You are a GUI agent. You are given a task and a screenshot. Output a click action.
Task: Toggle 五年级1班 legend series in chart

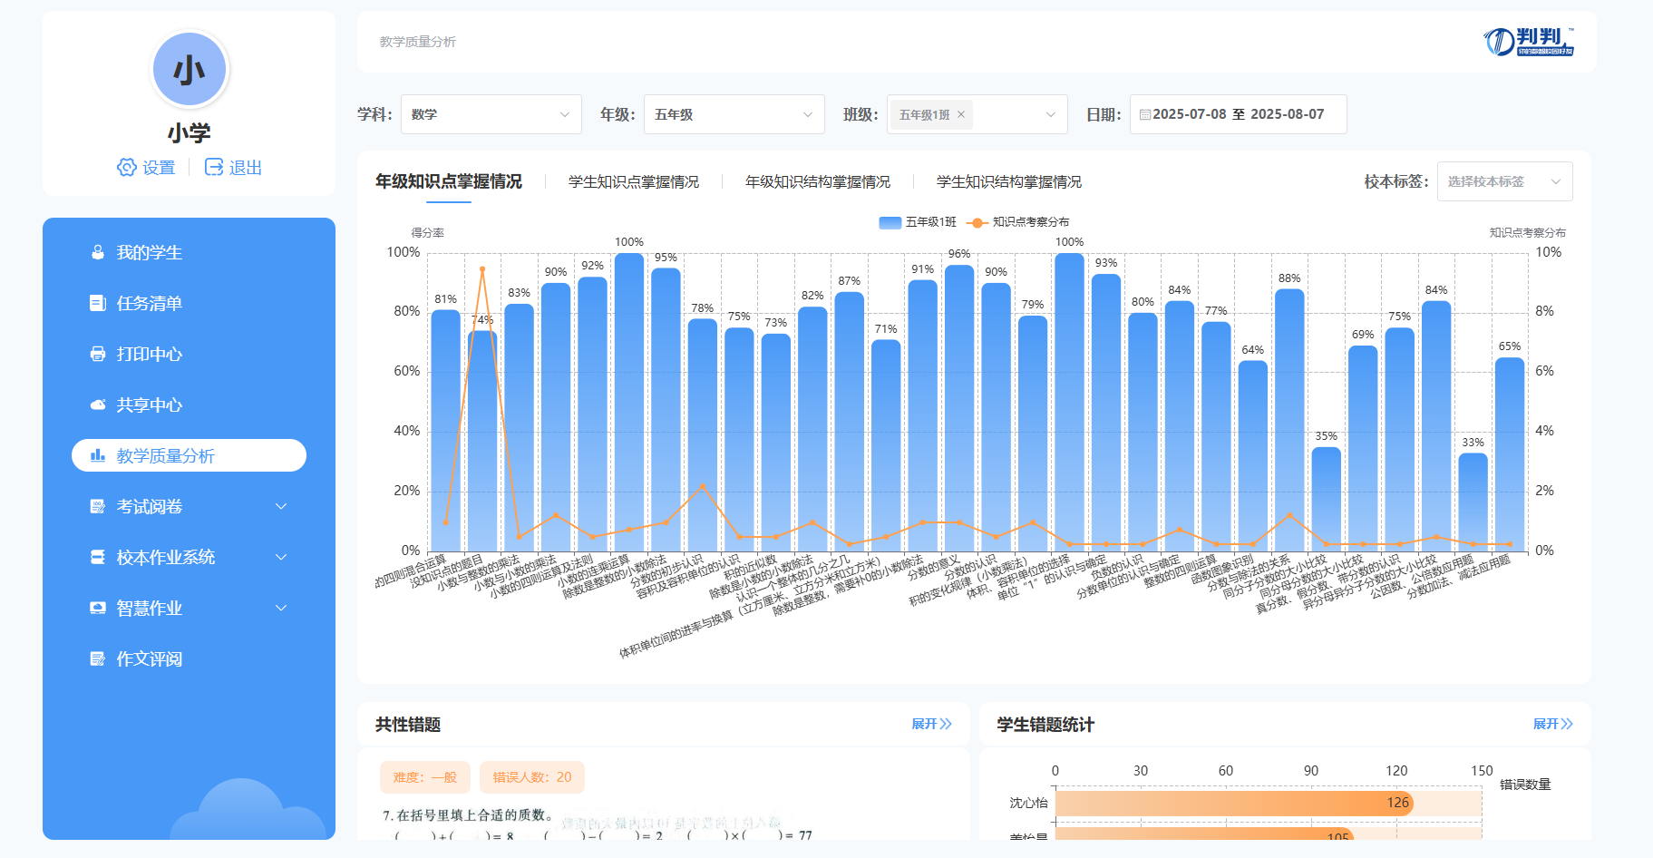coord(918,222)
